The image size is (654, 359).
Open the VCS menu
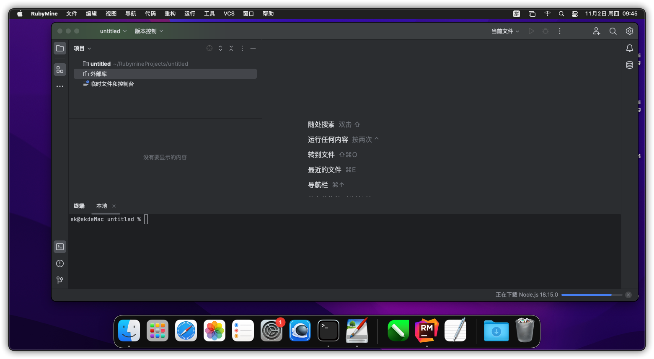pos(229,14)
